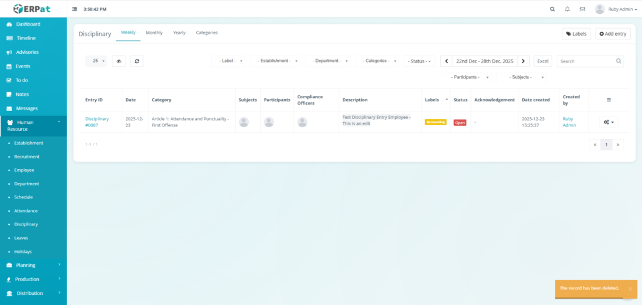Open the Establishment filter dropdown

pyautogui.click(x=275, y=61)
